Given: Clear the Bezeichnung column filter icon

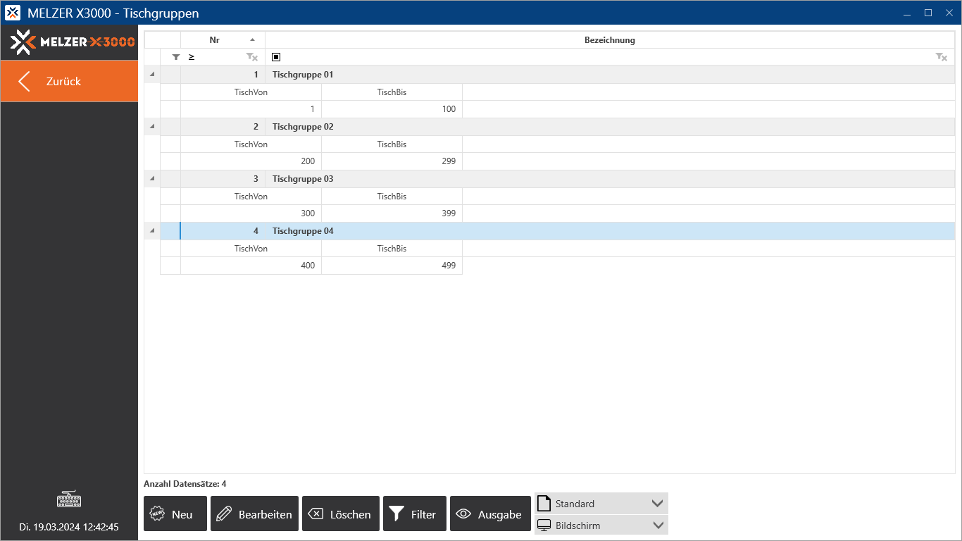Looking at the screenshot, I should tap(941, 57).
